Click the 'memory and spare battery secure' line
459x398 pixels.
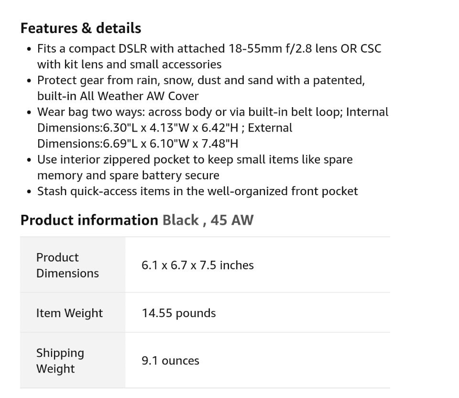pyautogui.click(x=128, y=175)
